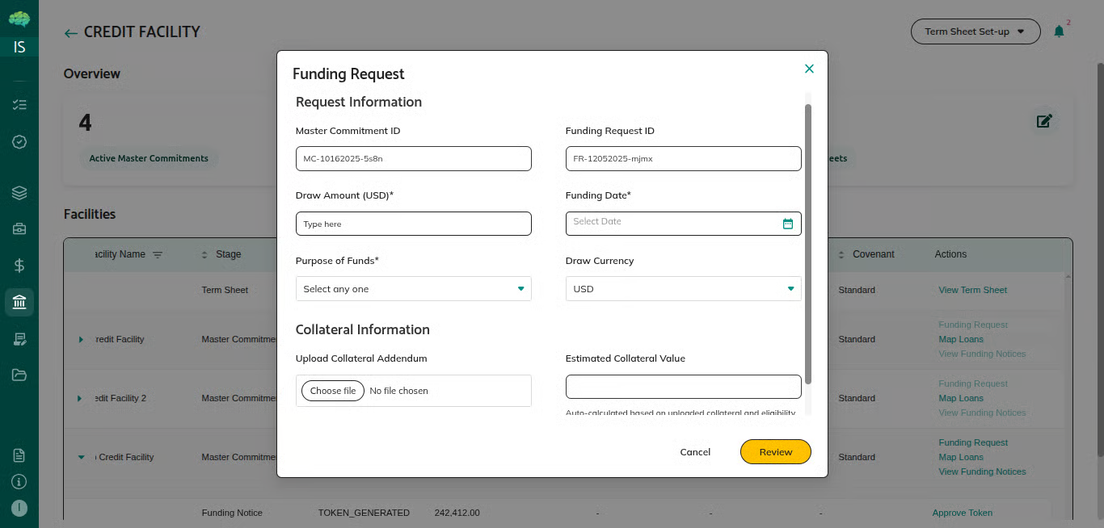This screenshot has height=528, width=1104.
Task: Click Choose file for Collateral Addendum
Action: [x=333, y=391]
